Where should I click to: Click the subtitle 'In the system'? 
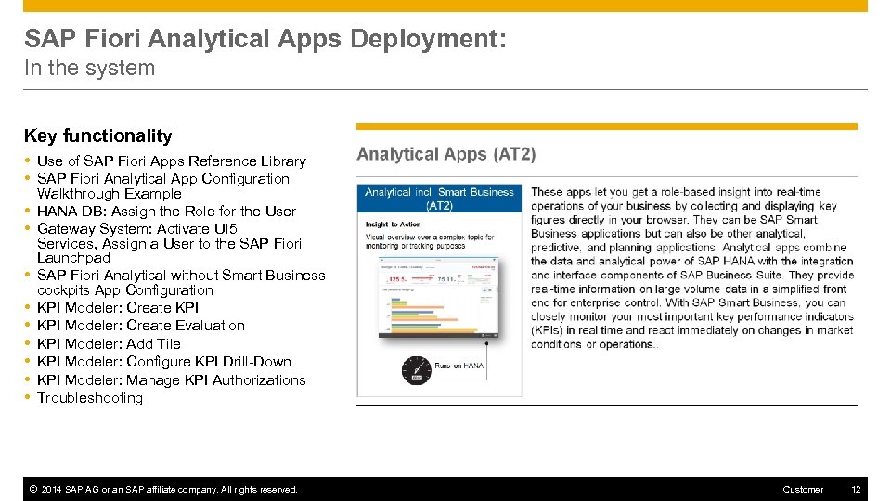tap(89, 68)
